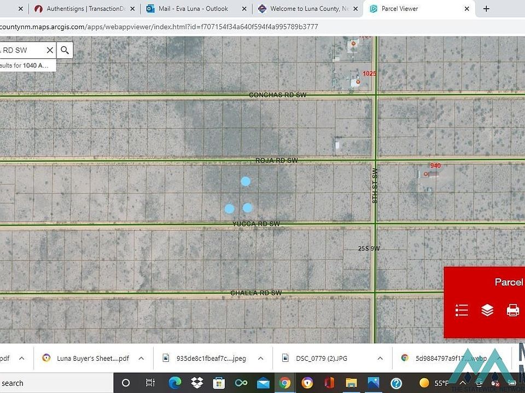Screen dimensions: 525x393
Task: Open the Layer List stacked-layers icon
Action: point(487,311)
